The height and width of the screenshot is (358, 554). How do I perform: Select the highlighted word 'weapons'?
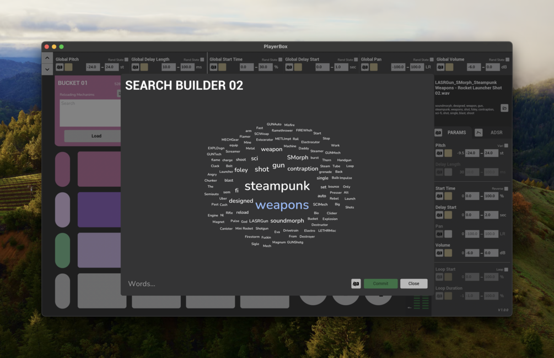pyautogui.click(x=282, y=205)
